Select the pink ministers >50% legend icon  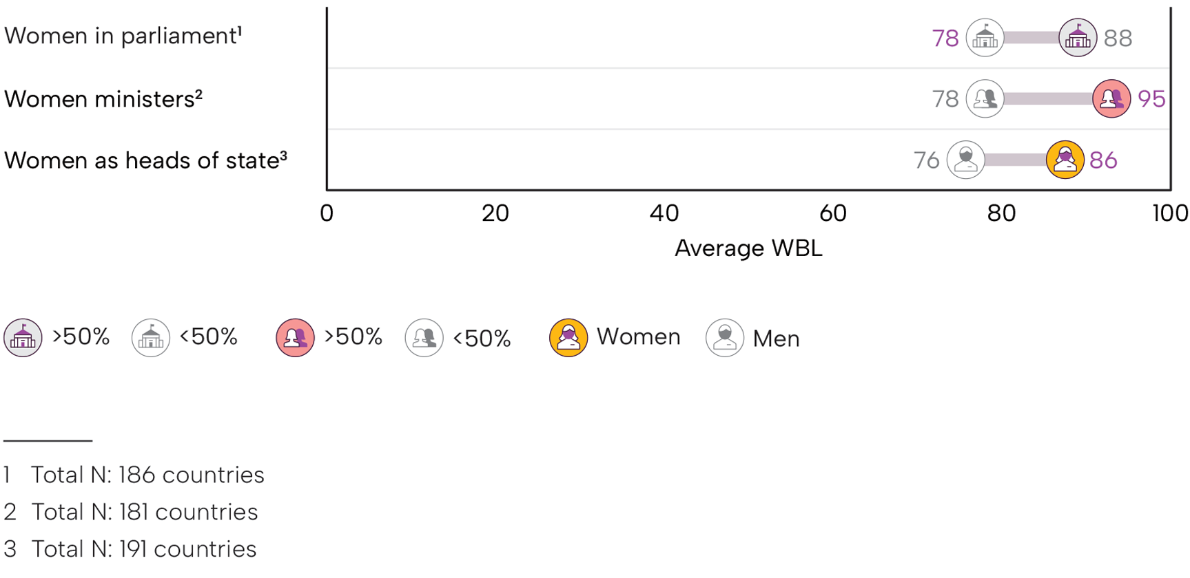(x=295, y=338)
